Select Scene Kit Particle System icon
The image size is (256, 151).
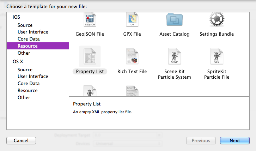(x=174, y=56)
